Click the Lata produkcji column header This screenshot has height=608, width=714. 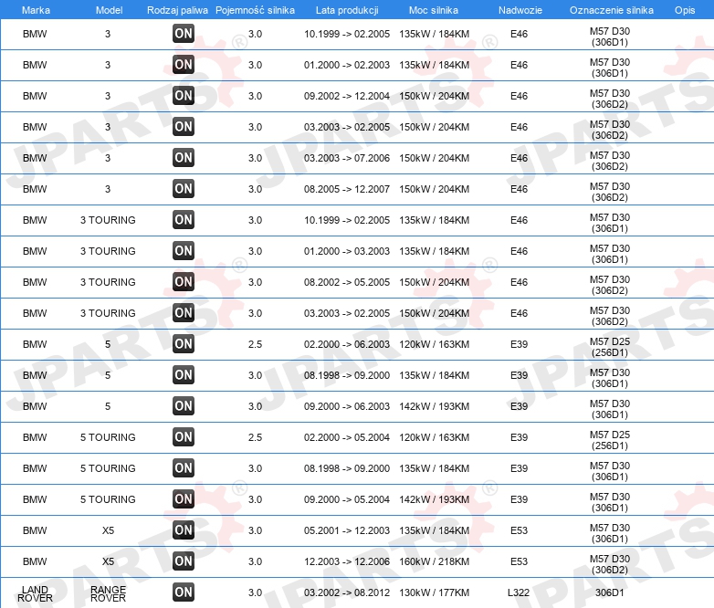[x=347, y=10]
